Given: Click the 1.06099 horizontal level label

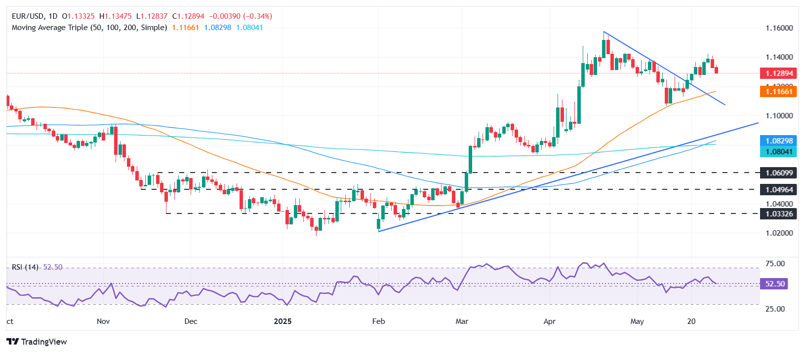Looking at the screenshot, I should [779, 173].
